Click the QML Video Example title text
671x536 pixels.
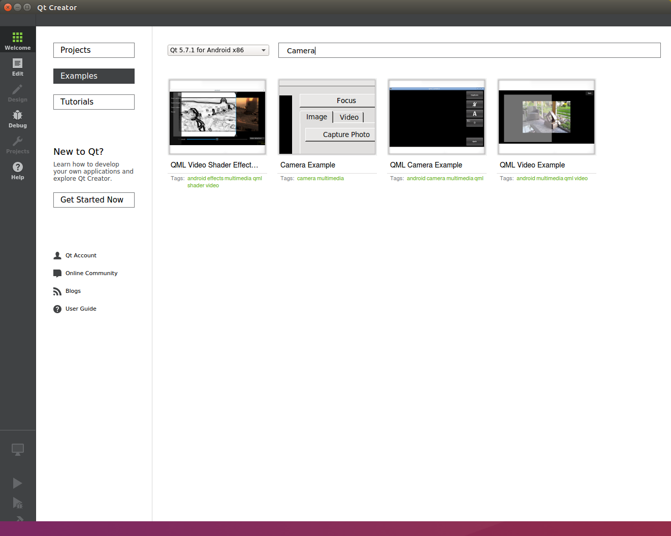coord(532,165)
